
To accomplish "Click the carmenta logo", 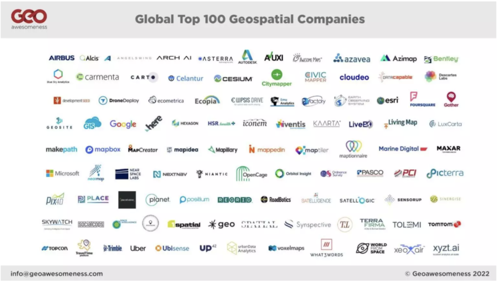I will coord(98,77).
